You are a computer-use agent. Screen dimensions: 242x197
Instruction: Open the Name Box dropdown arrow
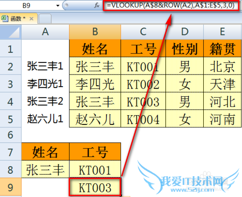tap(58, 6)
